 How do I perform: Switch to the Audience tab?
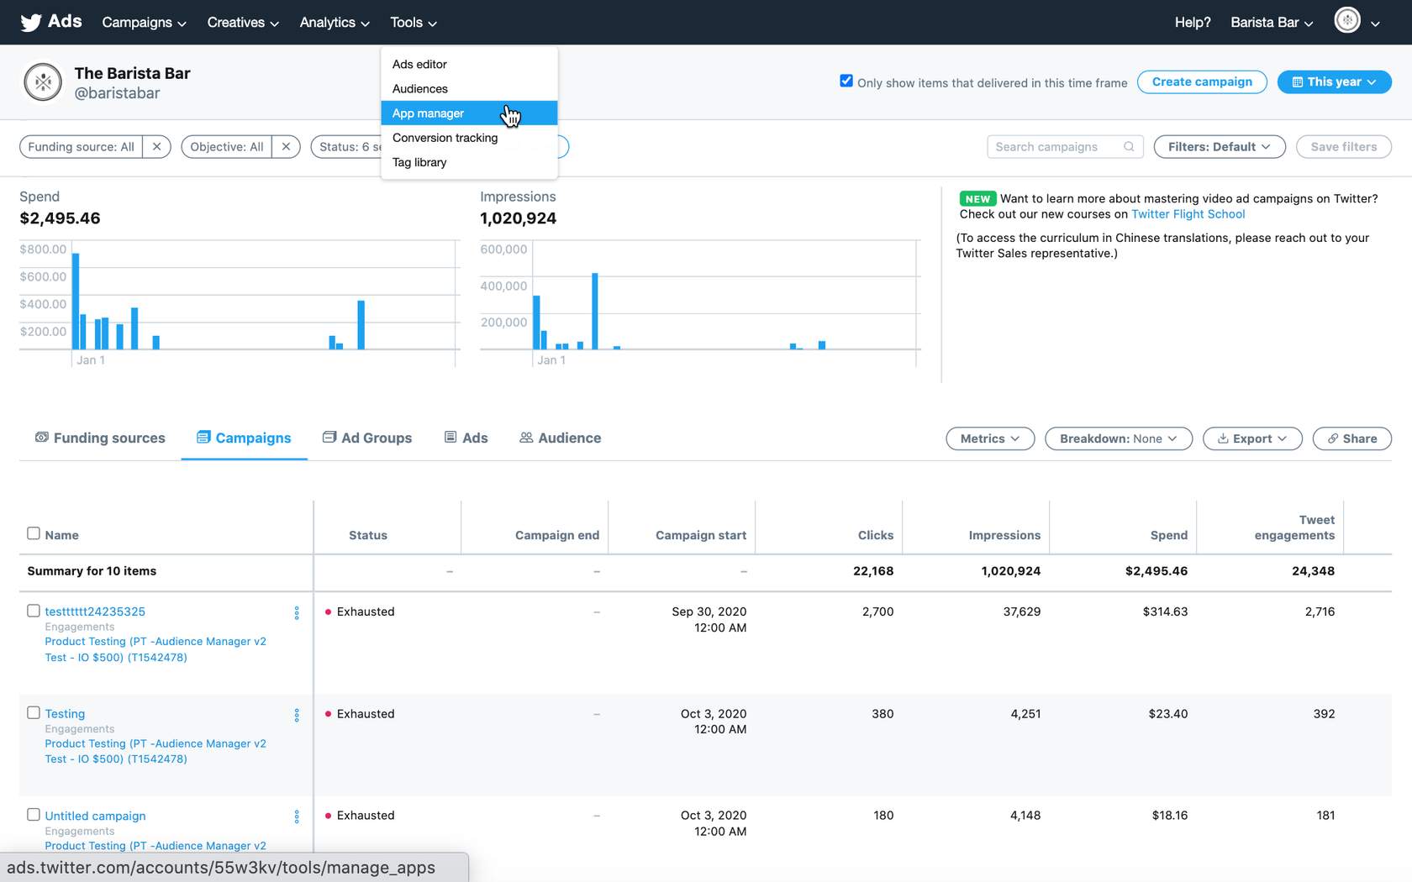point(561,438)
